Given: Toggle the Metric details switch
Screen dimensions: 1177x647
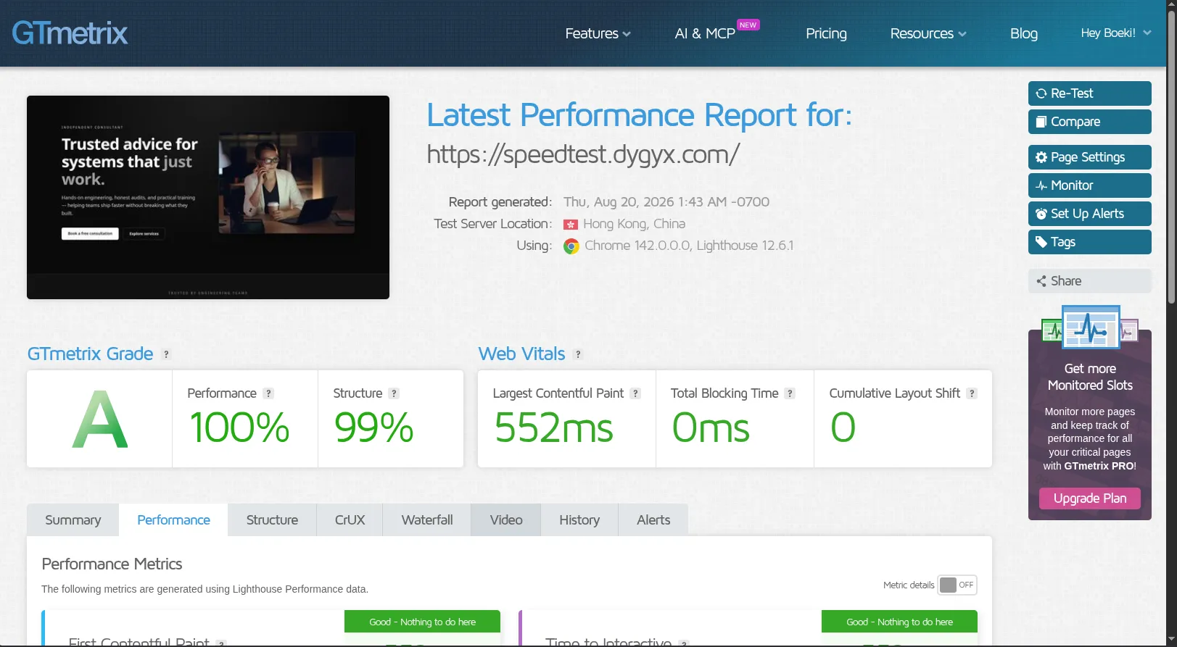Looking at the screenshot, I should [x=957, y=585].
